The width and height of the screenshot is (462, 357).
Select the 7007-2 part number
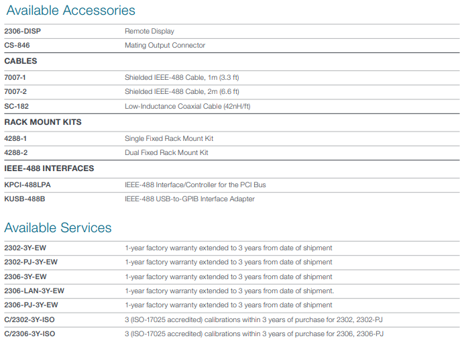[x=15, y=91]
